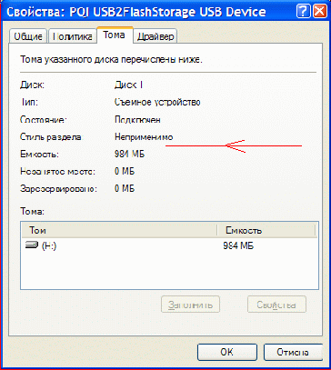The width and height of the screenshot is (331, 370).
Task: Click the Подключен status value
Action: tap(137, 120)
